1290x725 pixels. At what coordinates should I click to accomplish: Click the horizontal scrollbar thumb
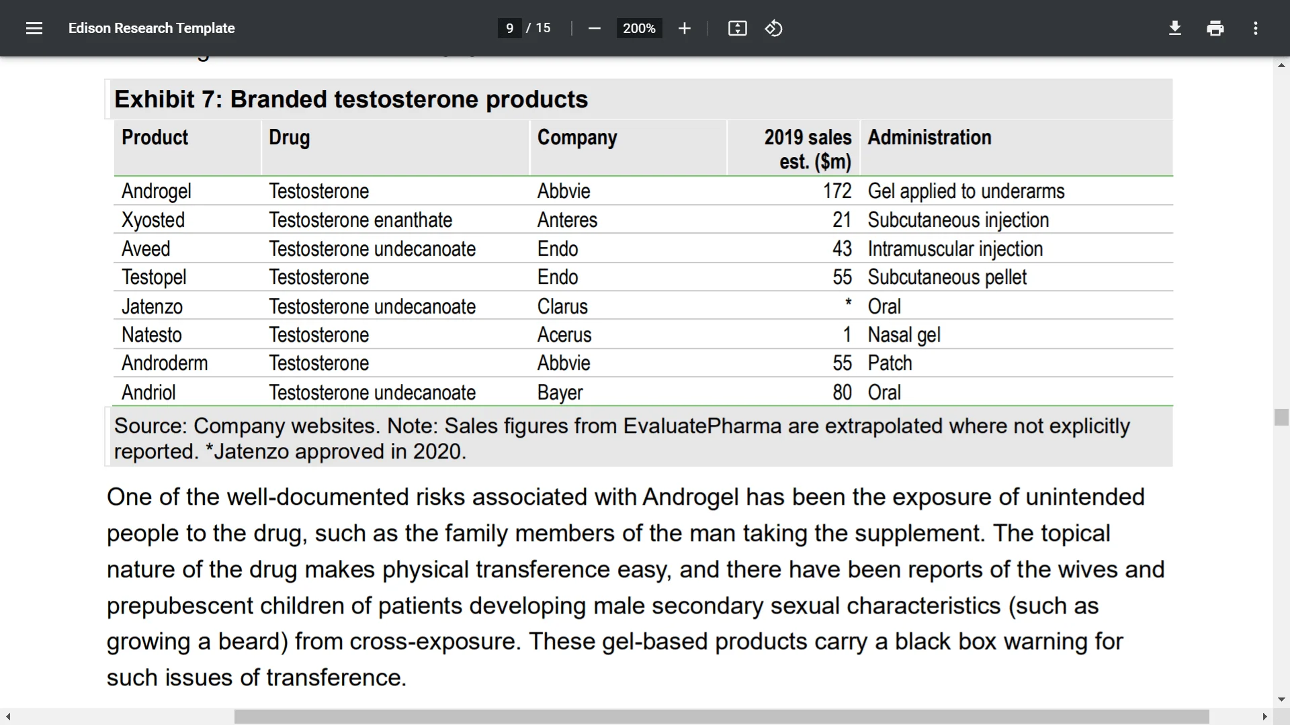[722, 717]
